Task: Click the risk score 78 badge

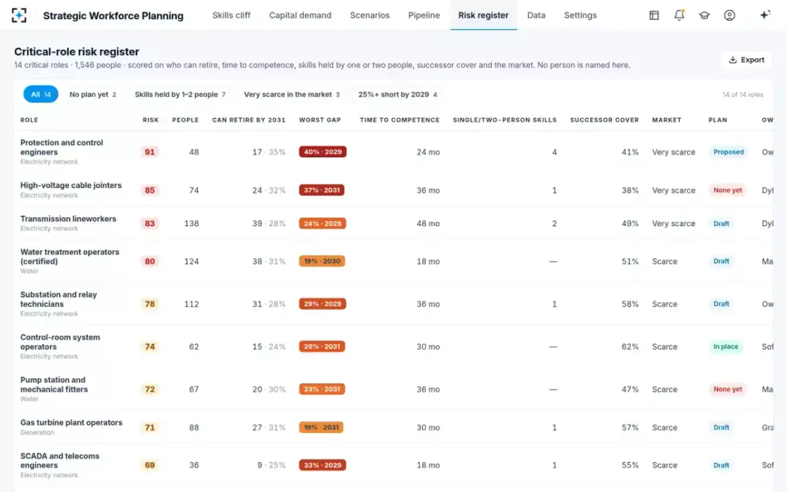Action: (150, 304)
